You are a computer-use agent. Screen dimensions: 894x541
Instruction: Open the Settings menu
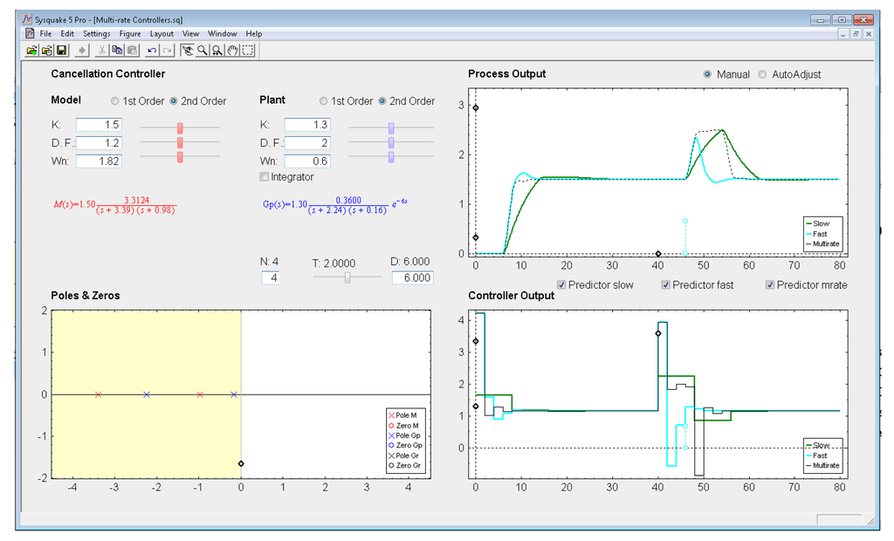tap(96, 34)
